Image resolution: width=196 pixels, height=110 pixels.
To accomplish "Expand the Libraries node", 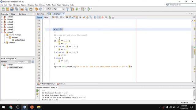I will pyautogui.click(x=5, y=42).
